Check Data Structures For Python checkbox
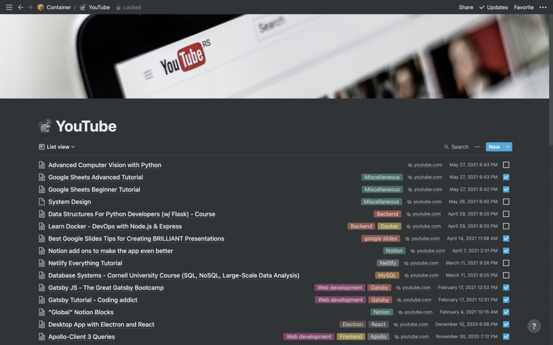This screenshot has height=345, width=553. point(506,214)
